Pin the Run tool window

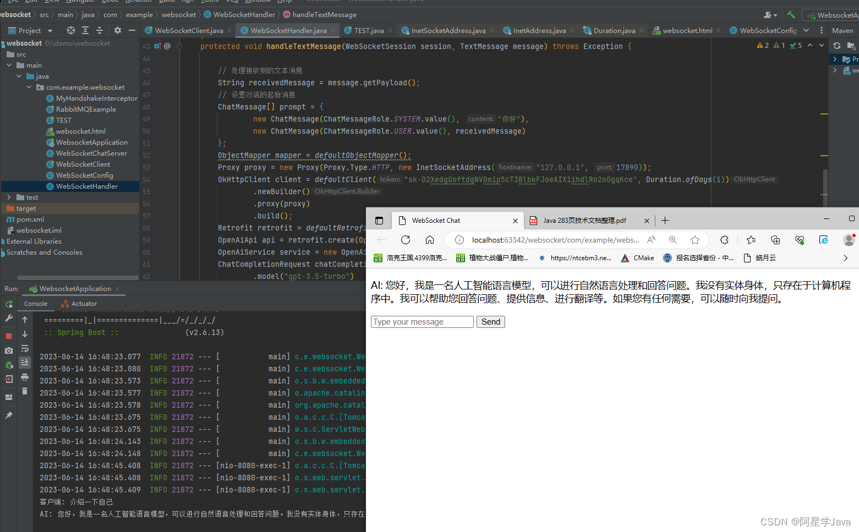pos(9,415)
